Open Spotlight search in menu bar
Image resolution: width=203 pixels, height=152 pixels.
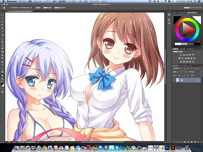click(195, 1)
